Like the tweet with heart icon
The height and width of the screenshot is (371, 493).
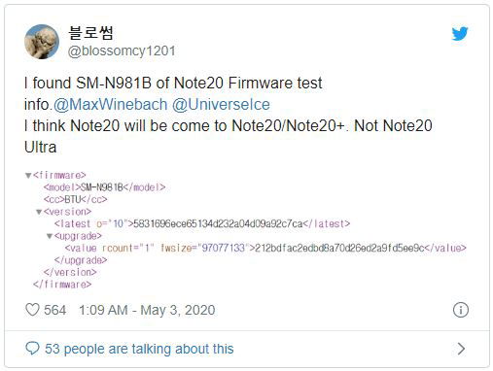pyautogui.click(x=32, y=310)
